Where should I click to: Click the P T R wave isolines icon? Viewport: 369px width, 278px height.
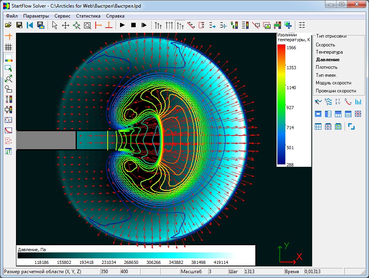[x=328, y=102]
